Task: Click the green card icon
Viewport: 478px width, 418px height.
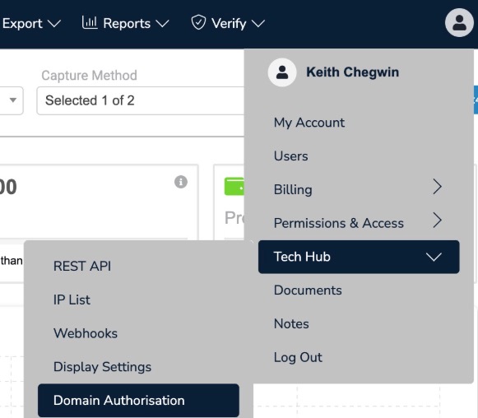Action: click(234, 186)
